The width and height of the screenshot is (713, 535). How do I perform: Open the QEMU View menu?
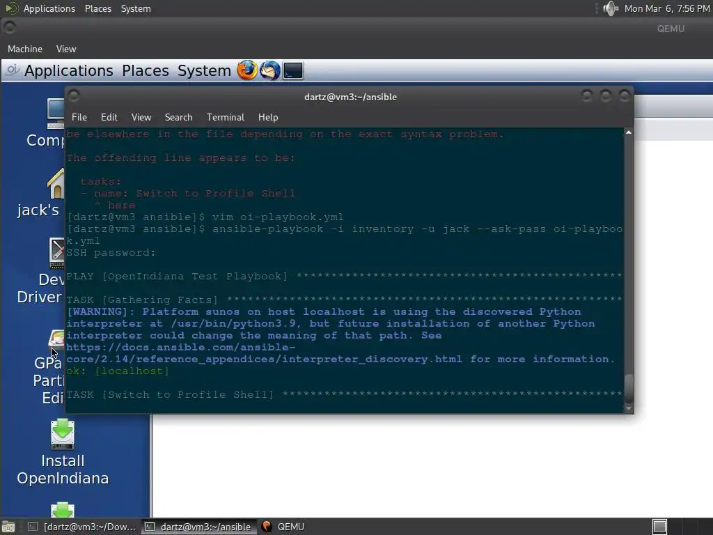66,49
